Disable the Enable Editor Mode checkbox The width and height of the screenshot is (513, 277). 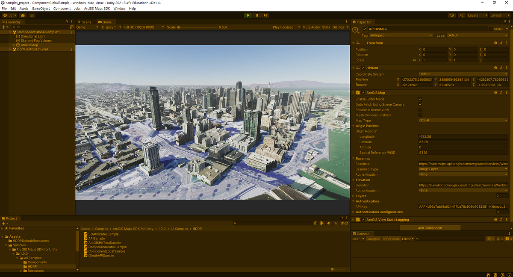[x=420, y=99]
